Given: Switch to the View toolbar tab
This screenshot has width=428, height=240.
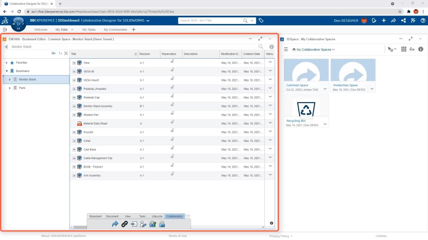Looking at the screenshot, I should pos(128,216).
